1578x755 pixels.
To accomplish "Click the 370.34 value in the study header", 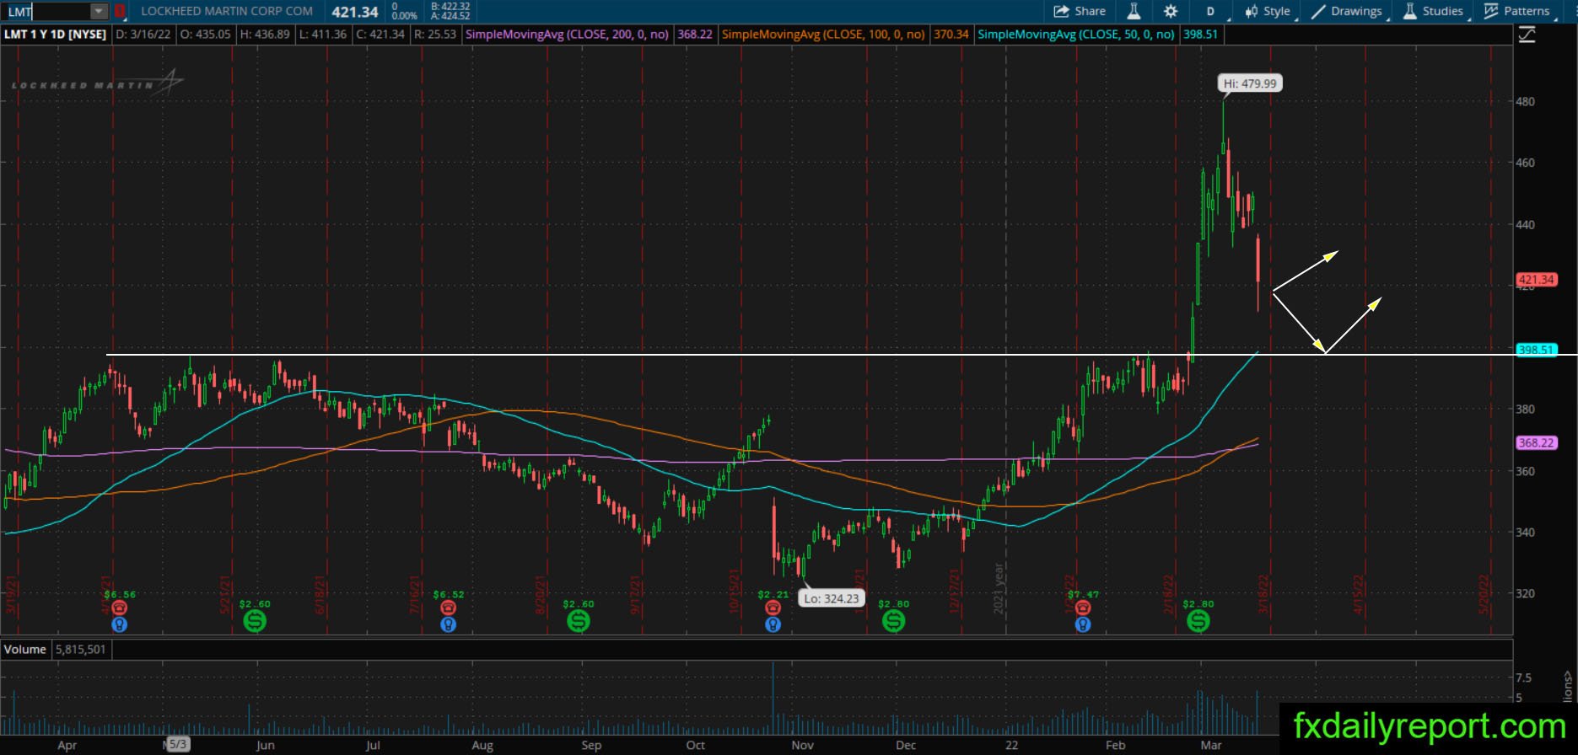I will pos(950,35).
